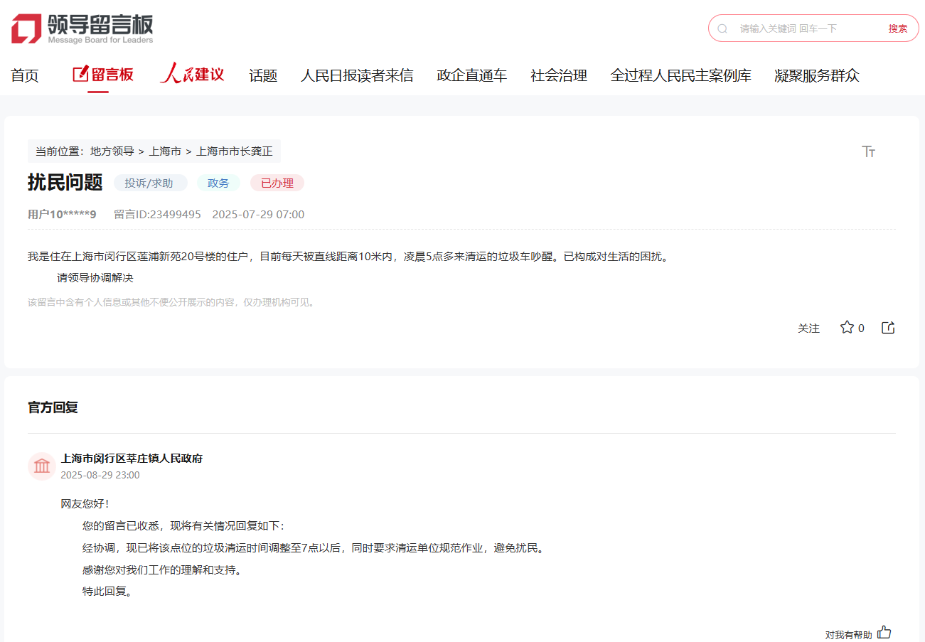Click the red 搜索 button

[897, 28]
